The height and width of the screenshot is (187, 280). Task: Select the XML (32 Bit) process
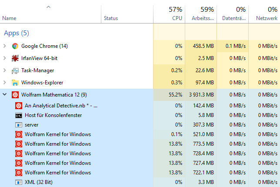140,182
